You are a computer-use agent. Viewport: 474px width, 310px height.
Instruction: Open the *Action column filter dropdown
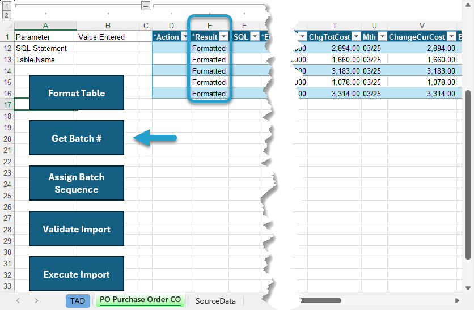184,37
